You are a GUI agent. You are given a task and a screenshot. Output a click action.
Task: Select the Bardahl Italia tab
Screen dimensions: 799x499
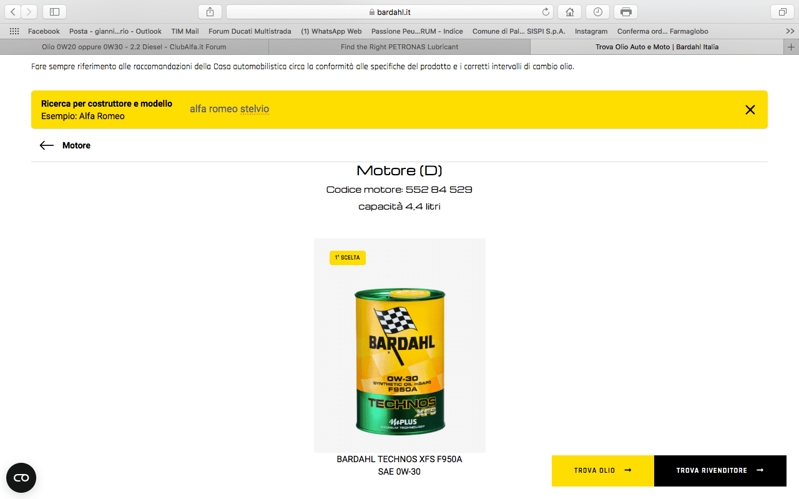(x=657, y=47)
